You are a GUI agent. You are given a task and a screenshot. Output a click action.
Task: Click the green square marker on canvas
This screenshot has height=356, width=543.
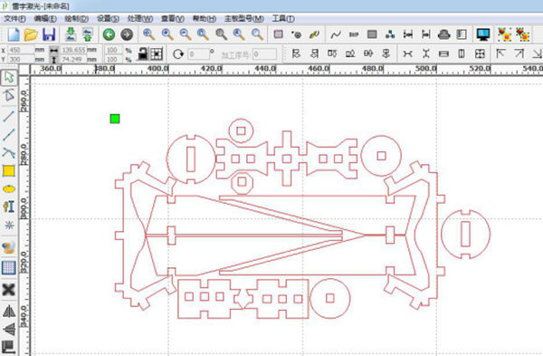115,119
